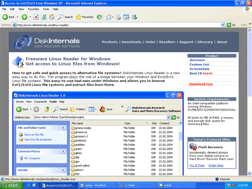Open the Back button history dropdown arrow
Viewport: 252px width, 189px height.
pyautogui.click(x=17, y=17)
